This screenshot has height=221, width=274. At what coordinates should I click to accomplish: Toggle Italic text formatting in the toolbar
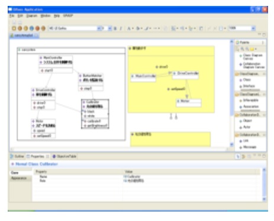[121, 28]
